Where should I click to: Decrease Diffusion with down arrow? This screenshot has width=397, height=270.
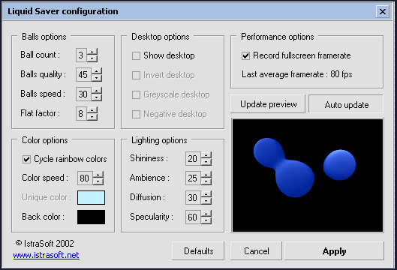tap(206, 201)
